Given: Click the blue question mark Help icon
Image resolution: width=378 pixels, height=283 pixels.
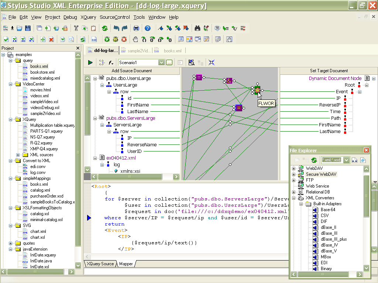Looking at the screenshot, I should coord(148,28).
